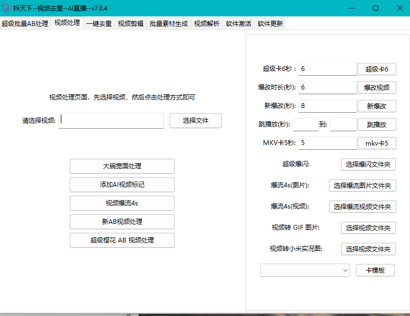Screen dimensions: 410x316
Task: Click 选择视频文件夹 next to 视频转 GIF 图片
Action: [368, 228]
